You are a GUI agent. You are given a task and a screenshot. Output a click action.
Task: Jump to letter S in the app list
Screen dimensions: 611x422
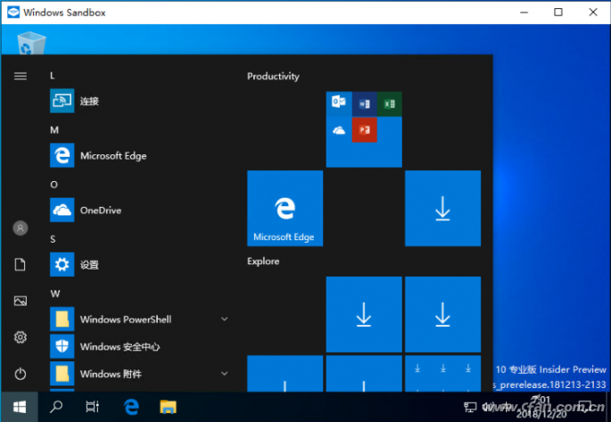[x=53, y=239]
